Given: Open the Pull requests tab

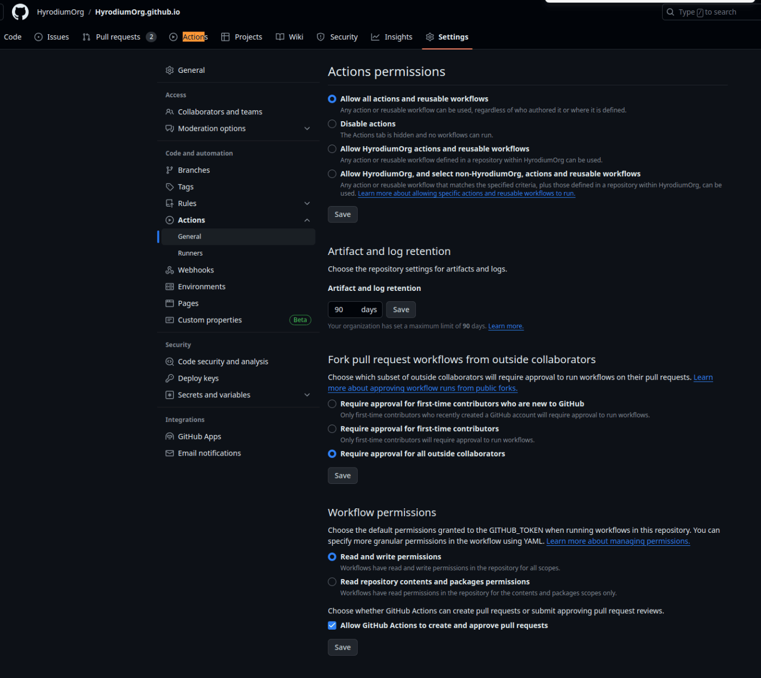Looking at the screenshot, I should [120, 37].
